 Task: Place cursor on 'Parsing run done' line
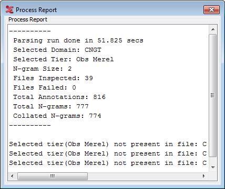[x=78, y=40]
